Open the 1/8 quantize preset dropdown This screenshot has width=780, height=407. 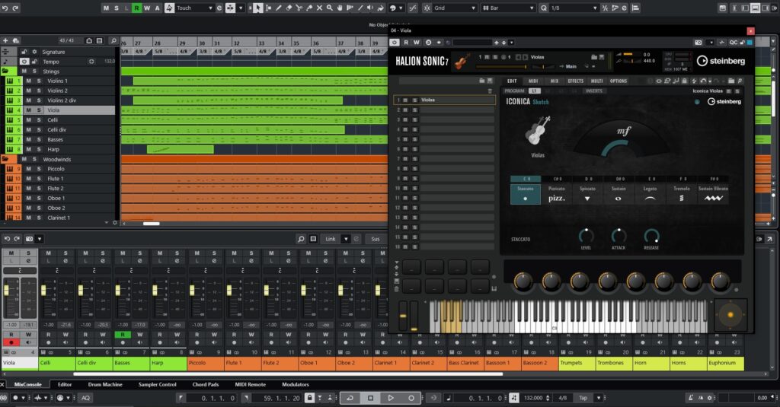pyautogui.click(x=595, y=8)
